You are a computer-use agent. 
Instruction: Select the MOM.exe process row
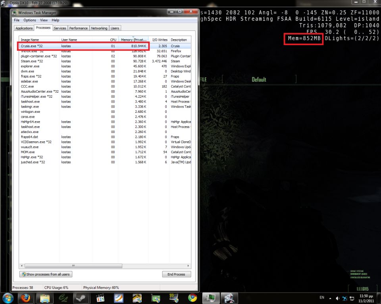(x=105, y=152)
